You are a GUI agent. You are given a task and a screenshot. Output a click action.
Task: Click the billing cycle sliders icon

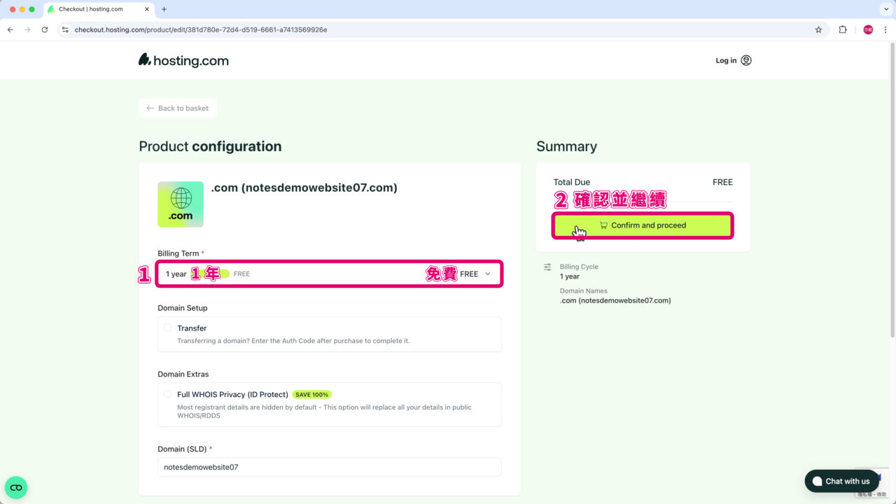click(x=547, y=267)
